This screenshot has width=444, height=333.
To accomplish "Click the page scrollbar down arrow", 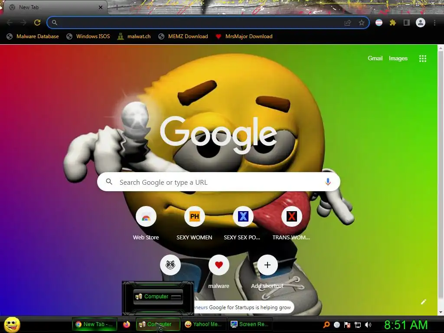I will click(x=441, y=312).
